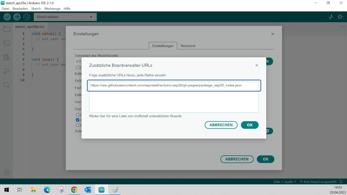This screenshot has height=195, width=347.
Task: Click the notification bell in status bar
Action: (341, 182)
